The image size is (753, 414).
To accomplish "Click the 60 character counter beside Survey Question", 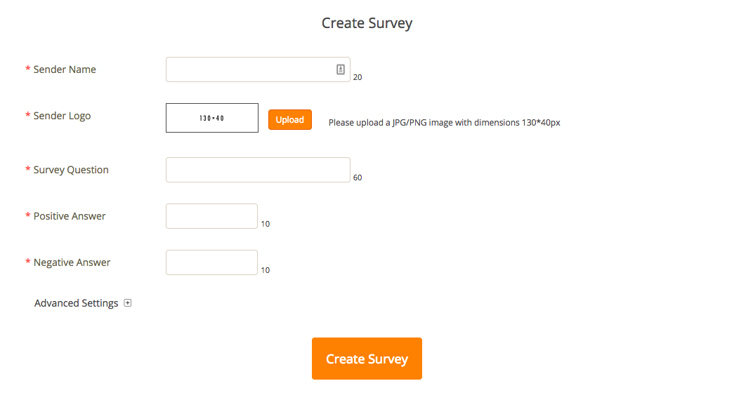I will pyautogui.click(x=358, y=178).
